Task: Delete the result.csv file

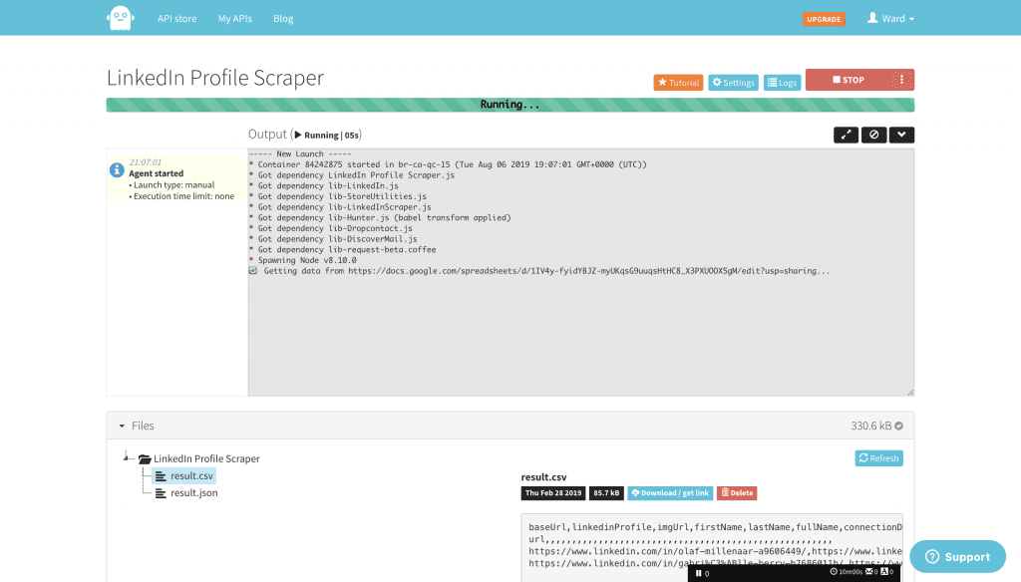Action: (x=737, y=493)
